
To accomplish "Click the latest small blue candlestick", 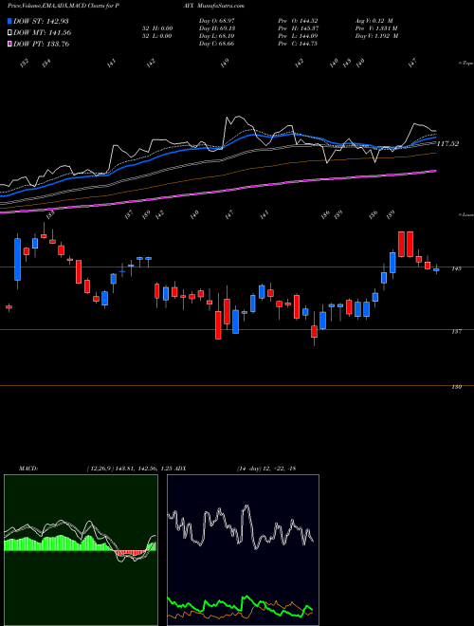I will tap(436, 270).
